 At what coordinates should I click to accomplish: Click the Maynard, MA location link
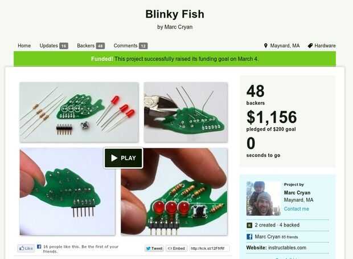coord(285,46)
